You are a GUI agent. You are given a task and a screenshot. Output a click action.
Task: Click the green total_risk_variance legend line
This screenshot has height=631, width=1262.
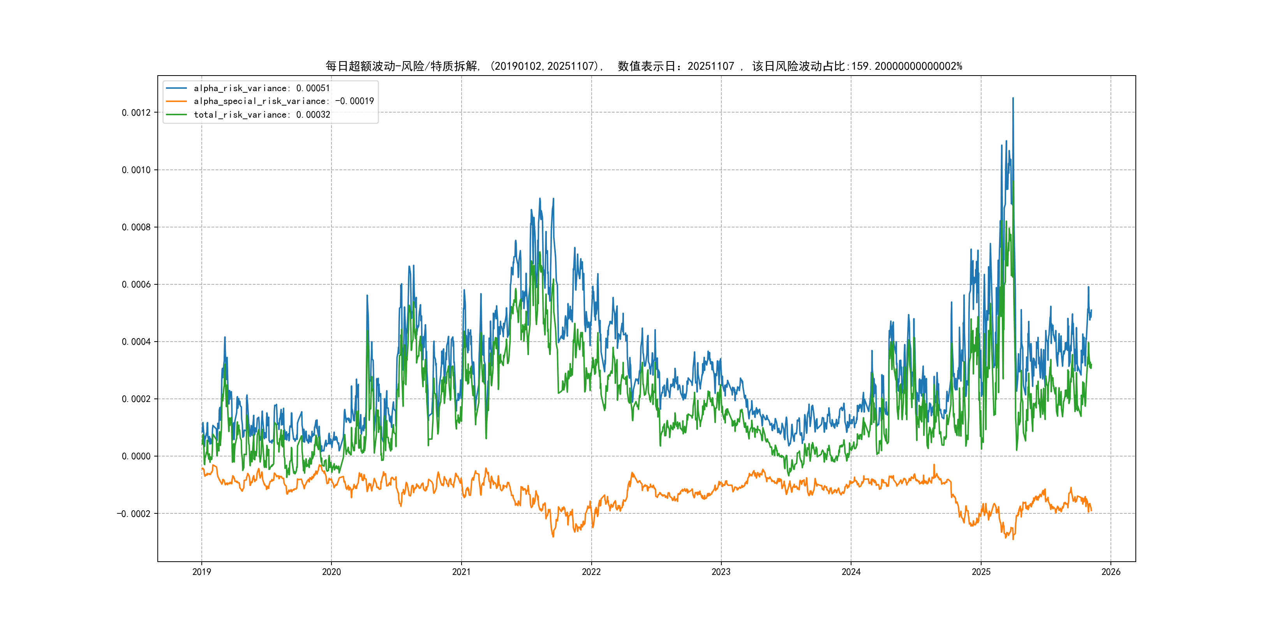coord(176,115)
